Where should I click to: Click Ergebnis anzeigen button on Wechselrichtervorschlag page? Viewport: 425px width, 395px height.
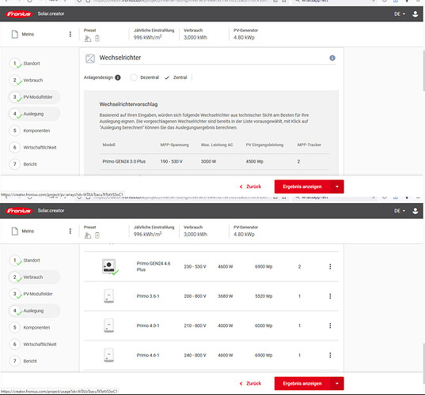tap(302, 186)
